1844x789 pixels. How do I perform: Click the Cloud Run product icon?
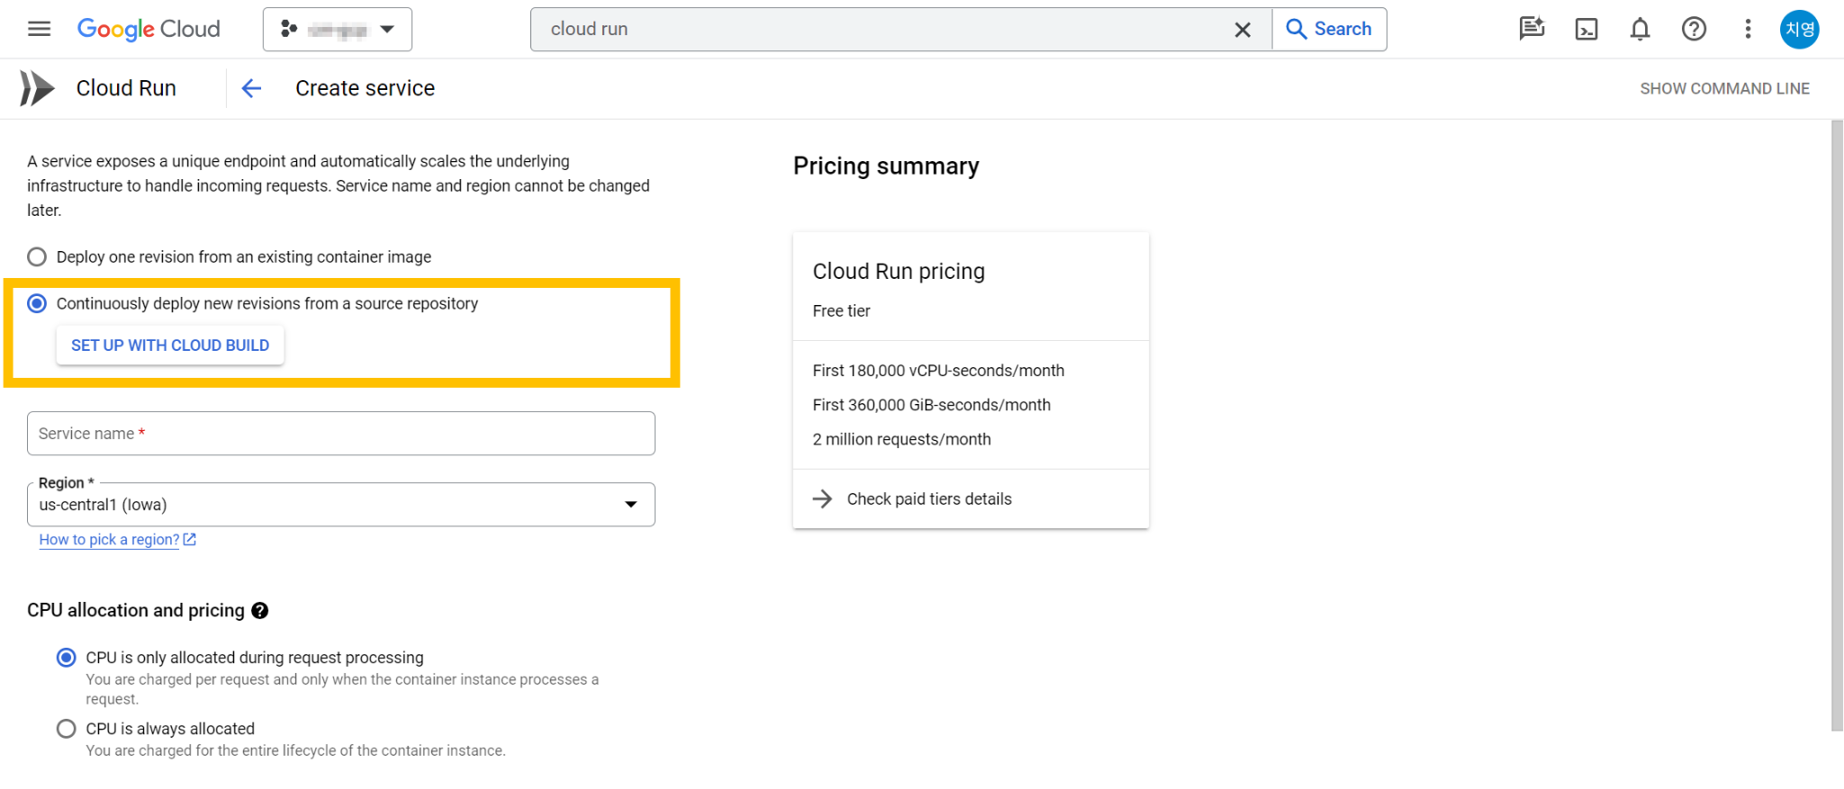(37, 88)
